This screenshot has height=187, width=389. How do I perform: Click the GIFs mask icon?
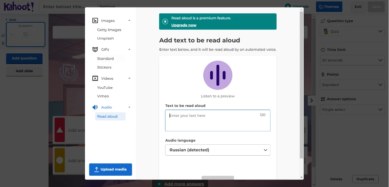pyautogui.click(x=95, y=49)
